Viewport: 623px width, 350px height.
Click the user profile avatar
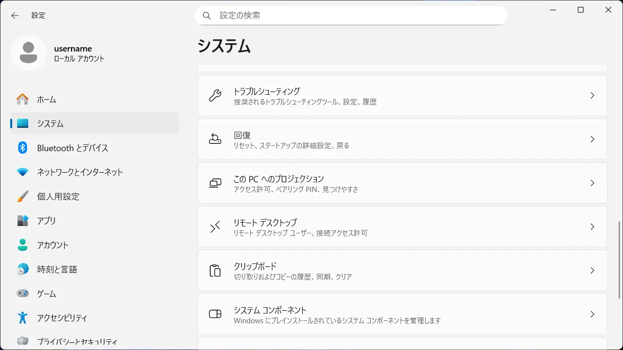click(29, 52)
